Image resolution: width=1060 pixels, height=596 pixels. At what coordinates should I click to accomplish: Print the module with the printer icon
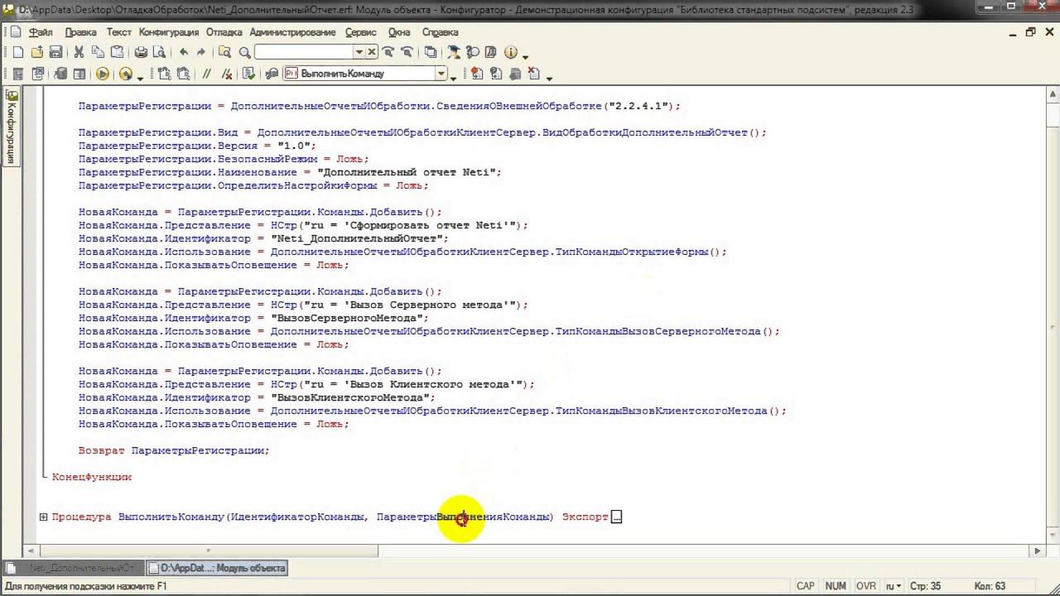point(141,52)
